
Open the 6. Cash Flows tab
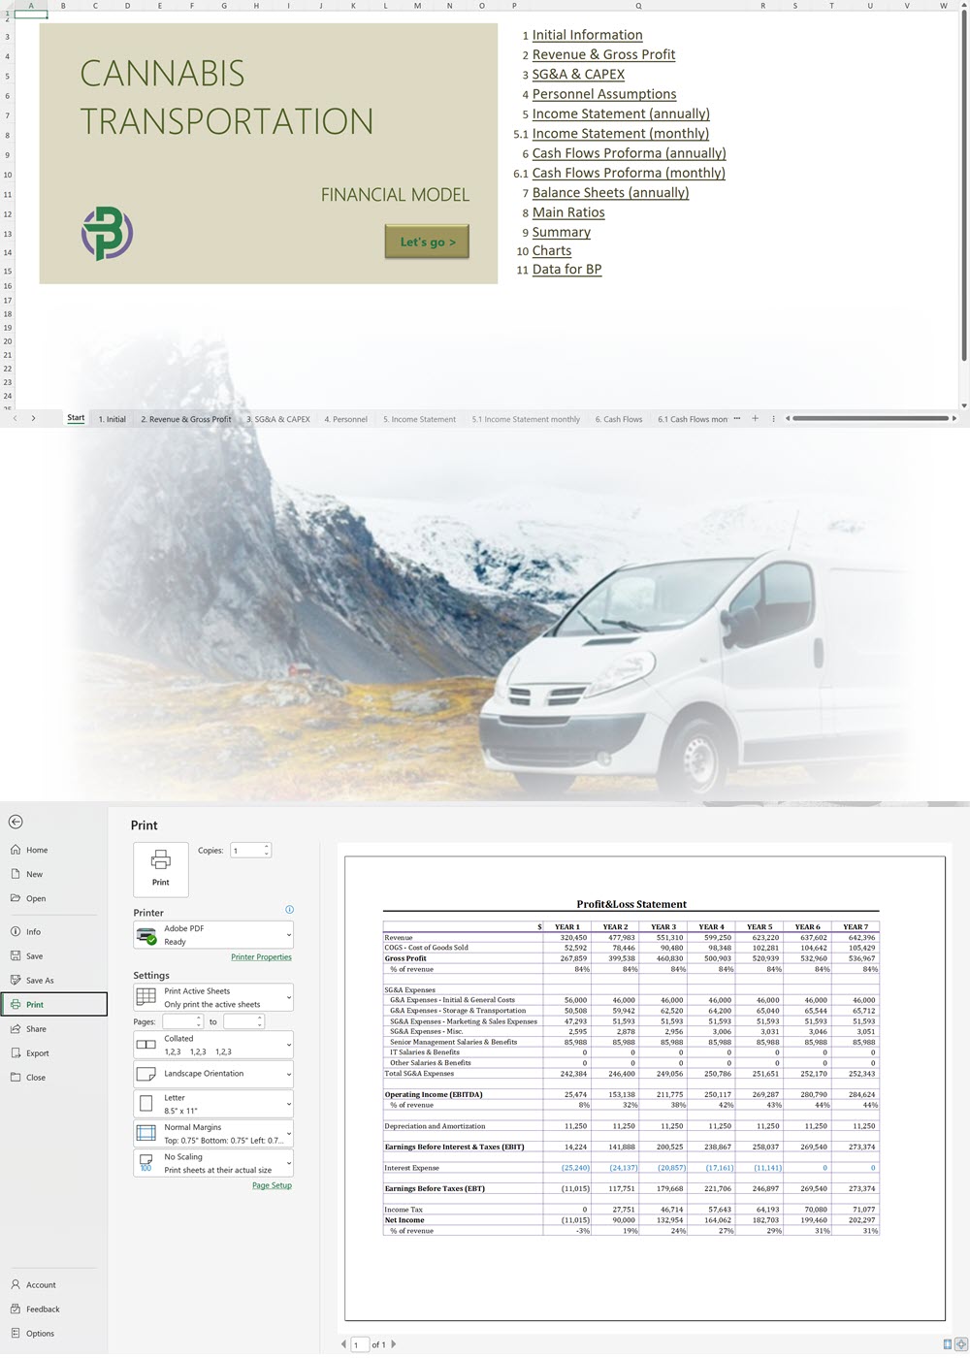coord(619,419)
